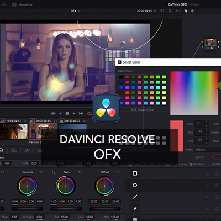Click the Offset master wheel slider

pyautogui.click(x=105, y=209)
